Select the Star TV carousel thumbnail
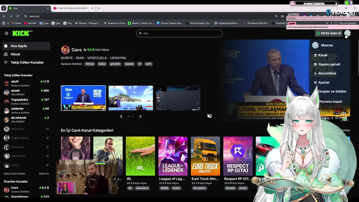This screenshot has width=359, height=202. (83, 98)
